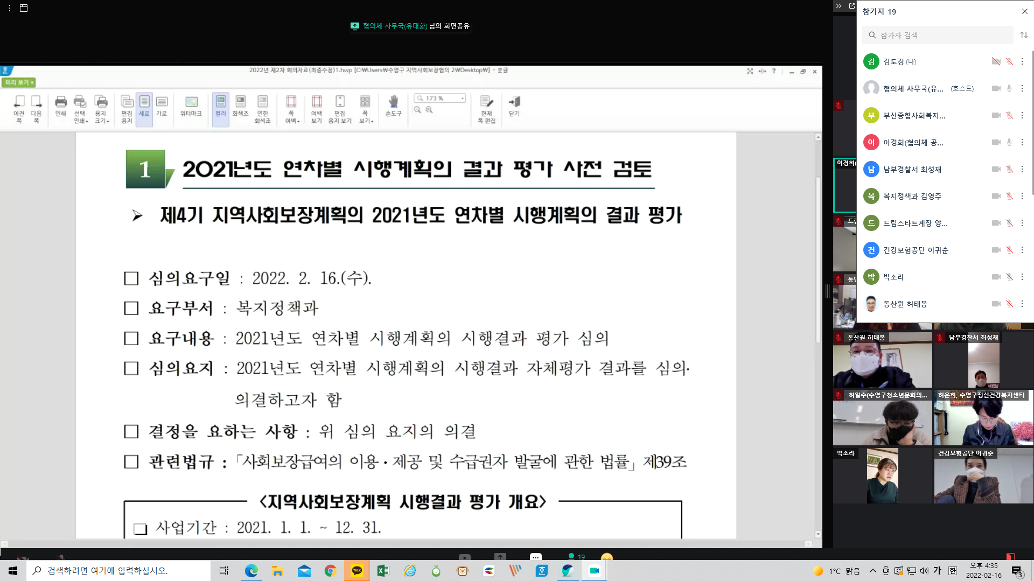Image resolution: width=1034 pixels, height=581 pixels.
Task: Open the 173 % zoom level dropdown
Action: [462, 98]
